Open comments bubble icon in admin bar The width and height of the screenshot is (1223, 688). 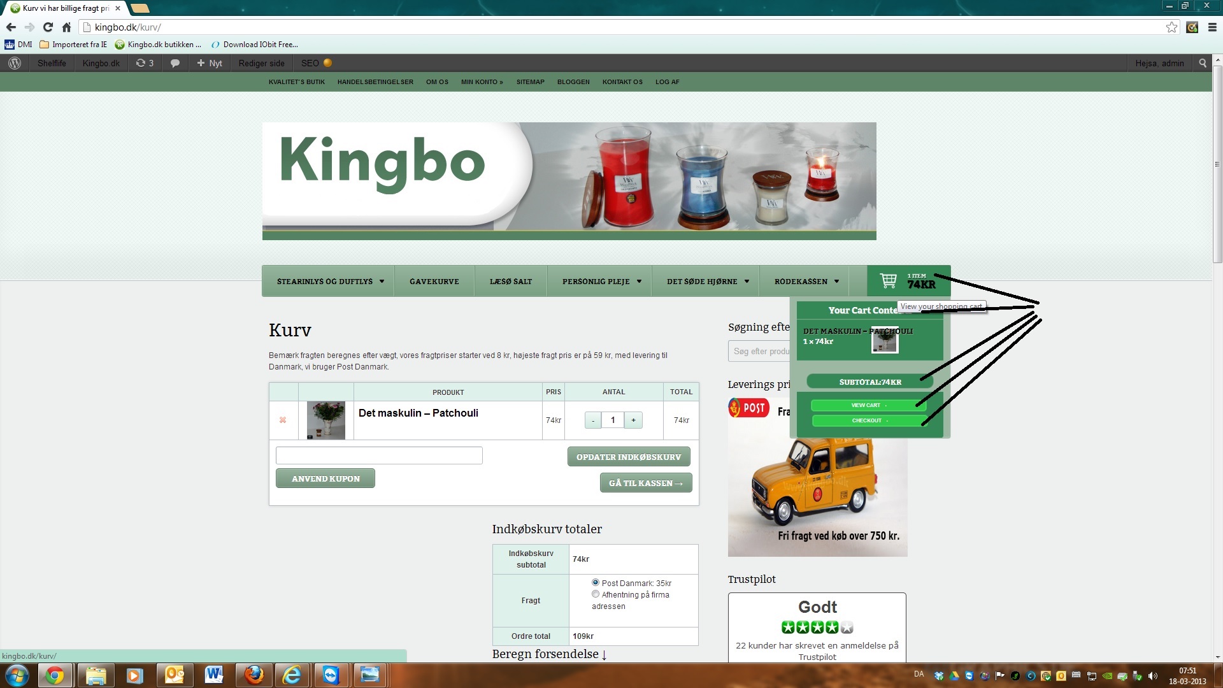coord(175,63)
